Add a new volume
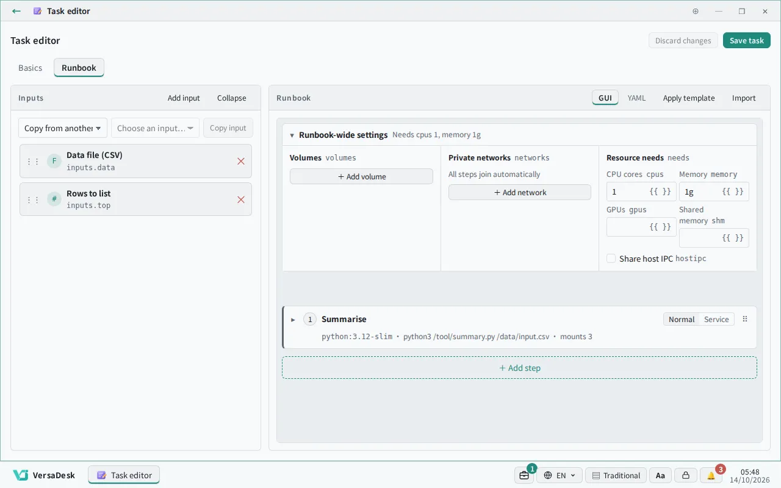Viewport: 781px width, 488px height. [361, 176]
